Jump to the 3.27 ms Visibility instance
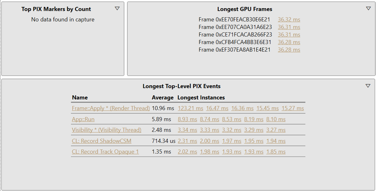Viewport: 376px width, 191px height. tap(276, 130)
